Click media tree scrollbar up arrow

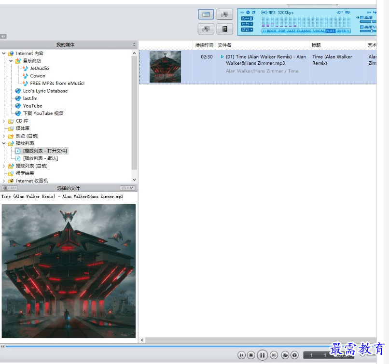[134, 53]
